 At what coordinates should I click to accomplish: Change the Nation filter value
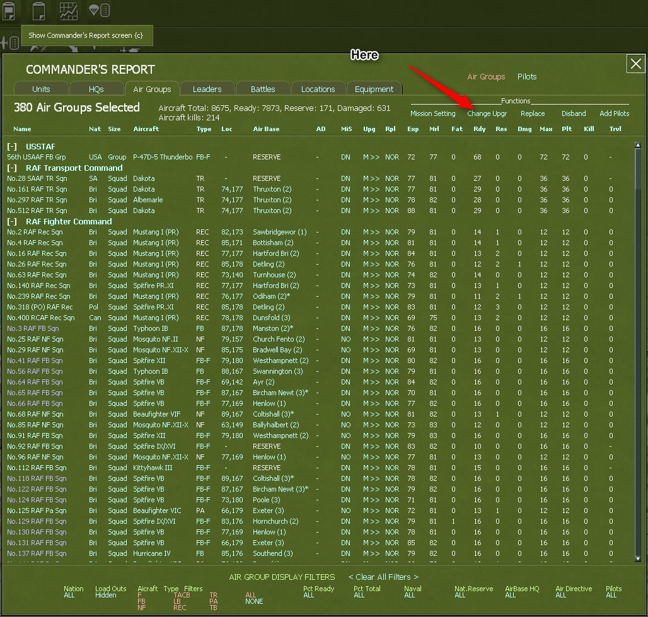click(69, 595)
